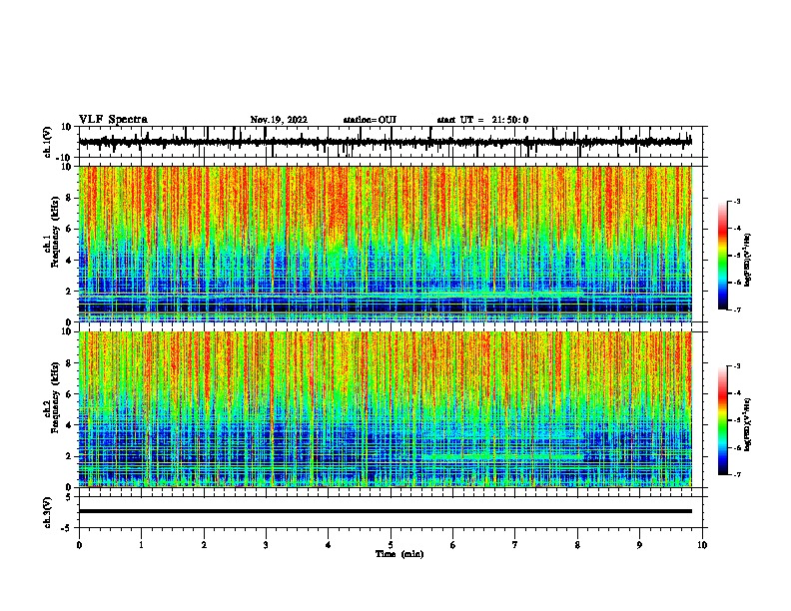This screenshot has height=611, width=791.
Task: Click the "2" kHz tick on ch.2 axis
Action: click(x=69, y=456)
